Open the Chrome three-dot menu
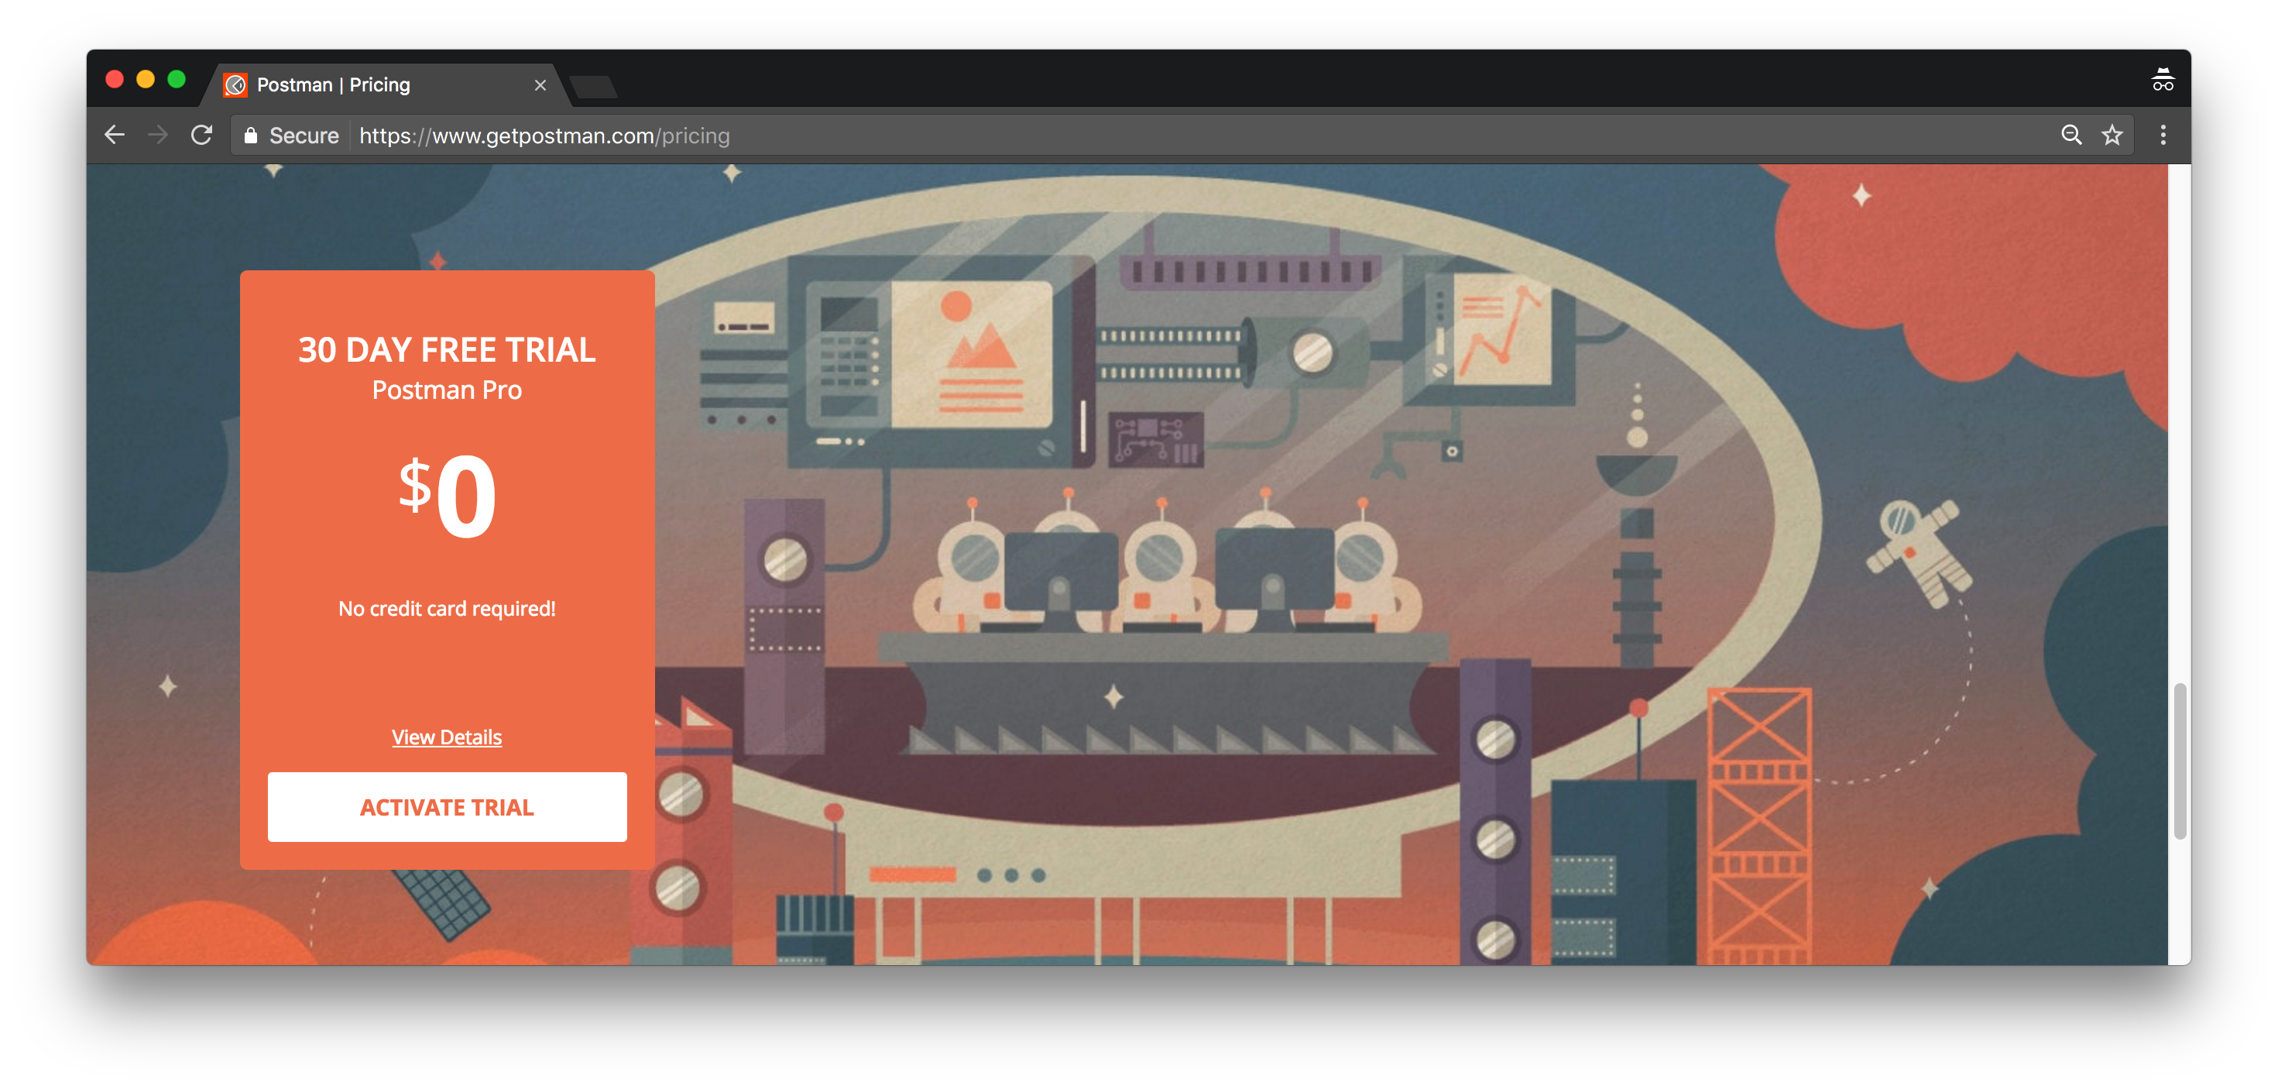The image size is (2278, 1089). tap(2163, 136)
